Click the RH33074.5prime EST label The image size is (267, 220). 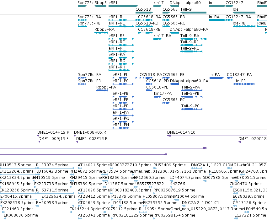tap(52, 165)
